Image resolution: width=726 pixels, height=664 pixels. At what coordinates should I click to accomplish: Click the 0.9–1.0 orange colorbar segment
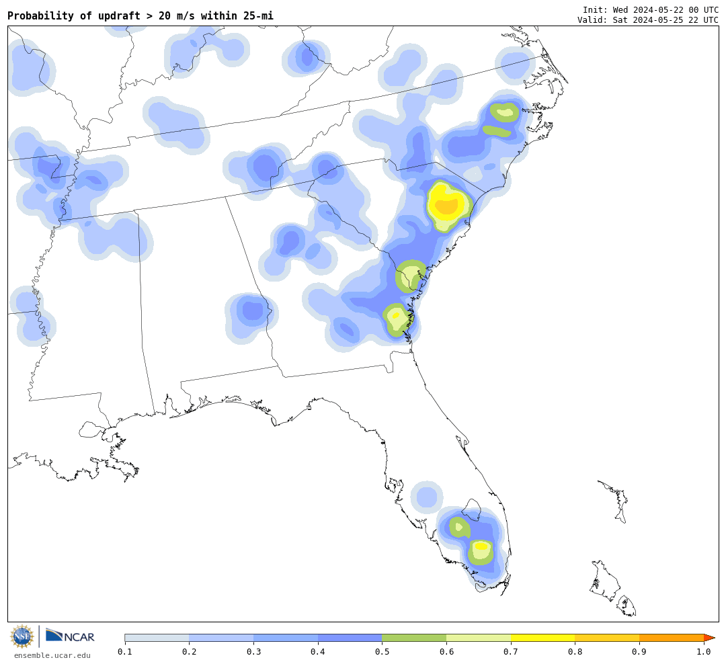pyautogui.click(x=672, y=638)
